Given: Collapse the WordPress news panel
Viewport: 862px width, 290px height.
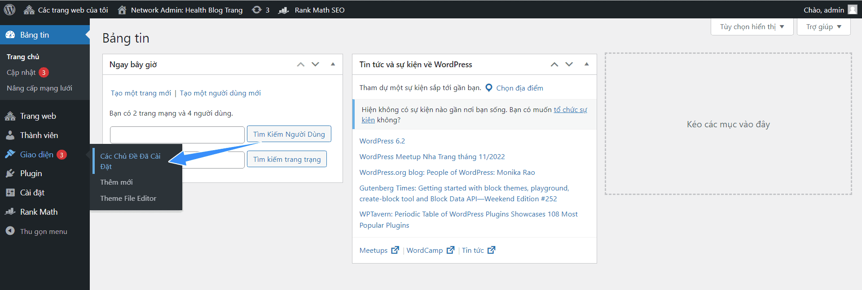Looking at the screenshot, I should [x=586, y=64].
